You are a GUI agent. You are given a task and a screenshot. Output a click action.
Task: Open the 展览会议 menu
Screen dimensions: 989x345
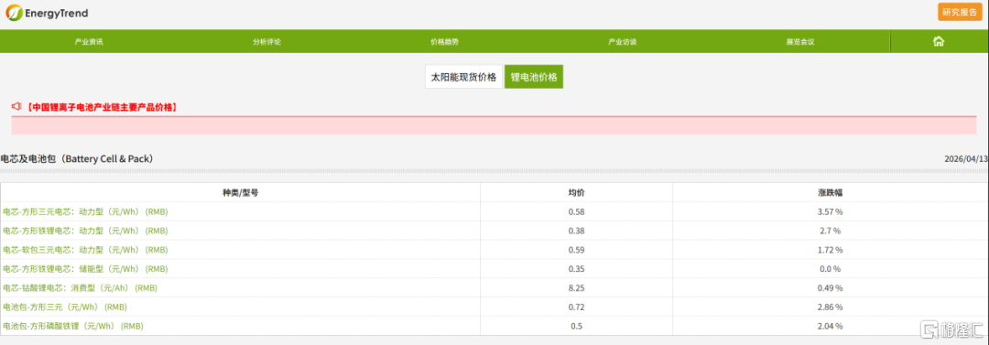point(800,42)
